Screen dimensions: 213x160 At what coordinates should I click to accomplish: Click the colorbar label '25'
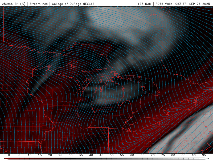point(60,155)
